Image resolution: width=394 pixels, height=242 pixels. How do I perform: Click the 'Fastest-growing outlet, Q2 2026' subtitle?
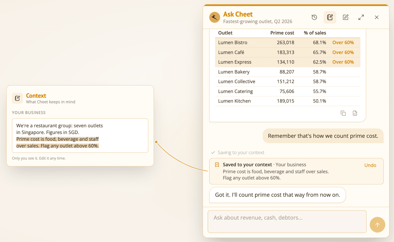pos(257,21)
